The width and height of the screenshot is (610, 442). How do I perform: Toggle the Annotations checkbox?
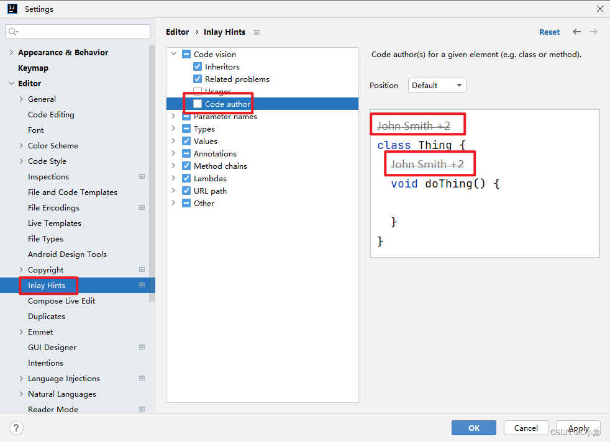(186, 153)
